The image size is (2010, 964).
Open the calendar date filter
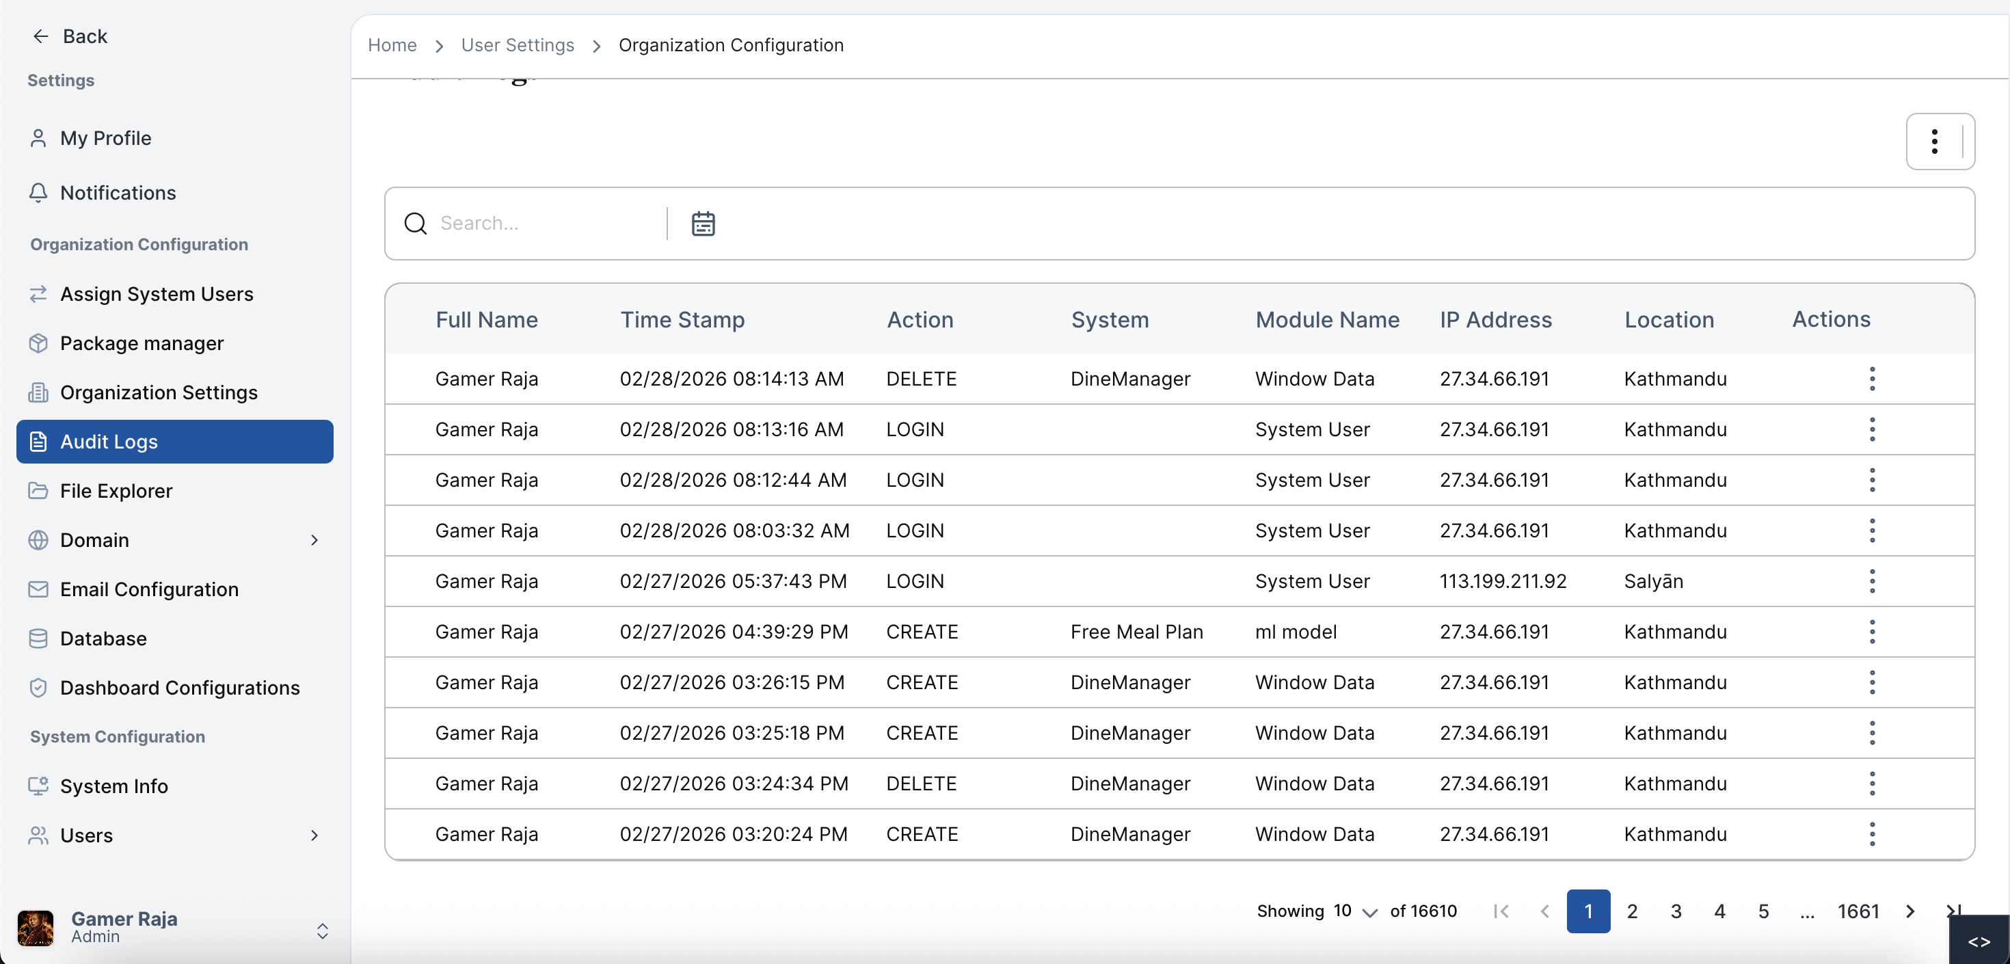(703, 224)
